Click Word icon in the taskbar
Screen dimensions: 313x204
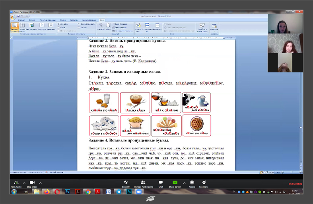point(109,192)
